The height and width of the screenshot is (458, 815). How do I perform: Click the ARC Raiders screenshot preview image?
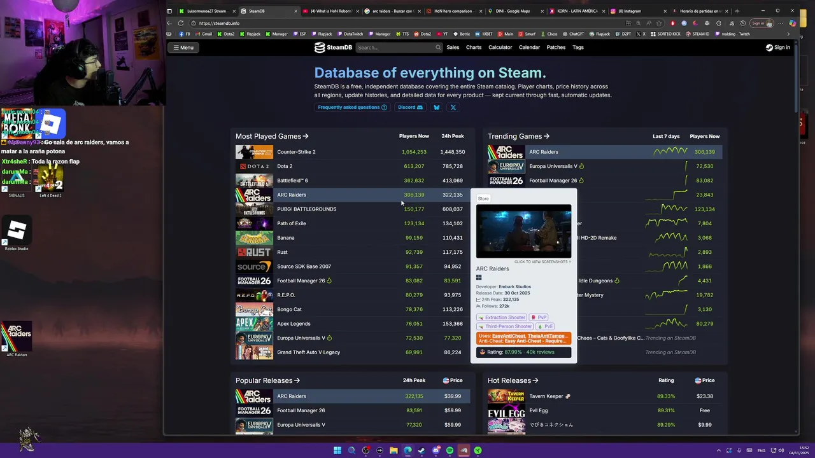523,232
